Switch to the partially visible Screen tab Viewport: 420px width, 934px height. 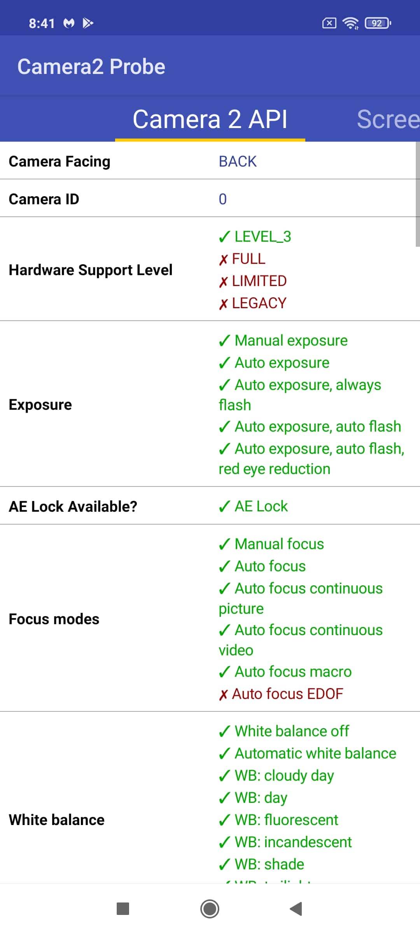point(388,119)
